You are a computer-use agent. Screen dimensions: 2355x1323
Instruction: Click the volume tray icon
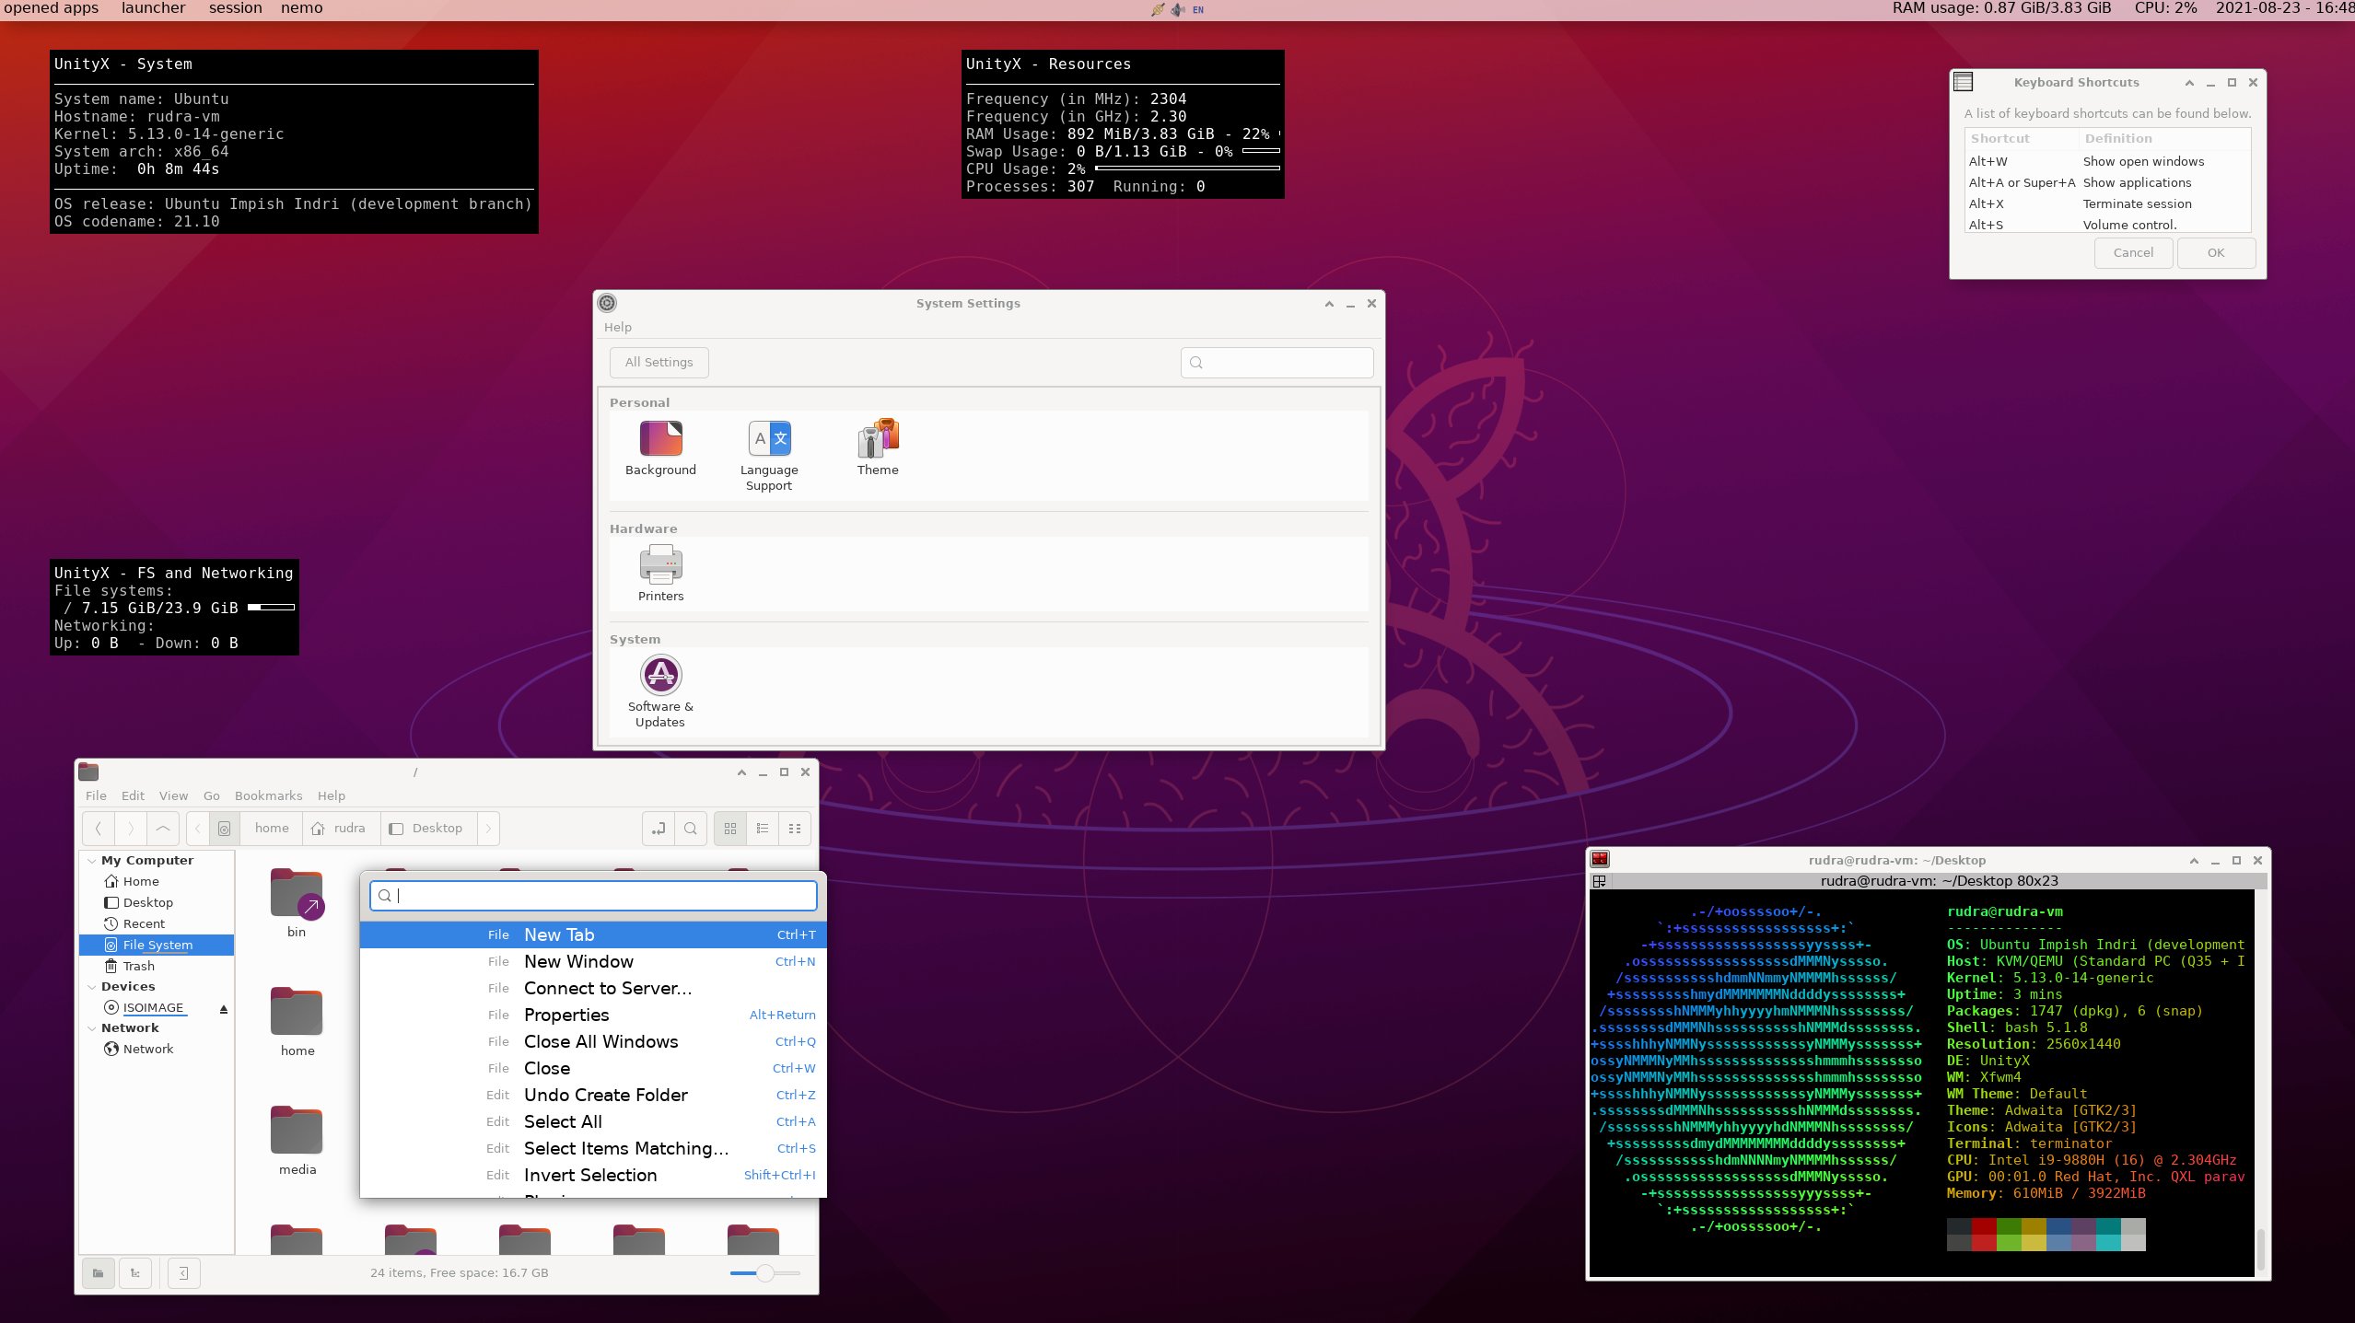click(x=1178, y=9)
